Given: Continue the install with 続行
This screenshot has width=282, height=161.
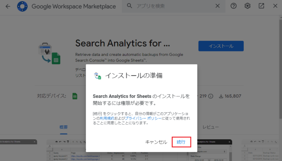Looking at the screenshot, I should 181,142.
